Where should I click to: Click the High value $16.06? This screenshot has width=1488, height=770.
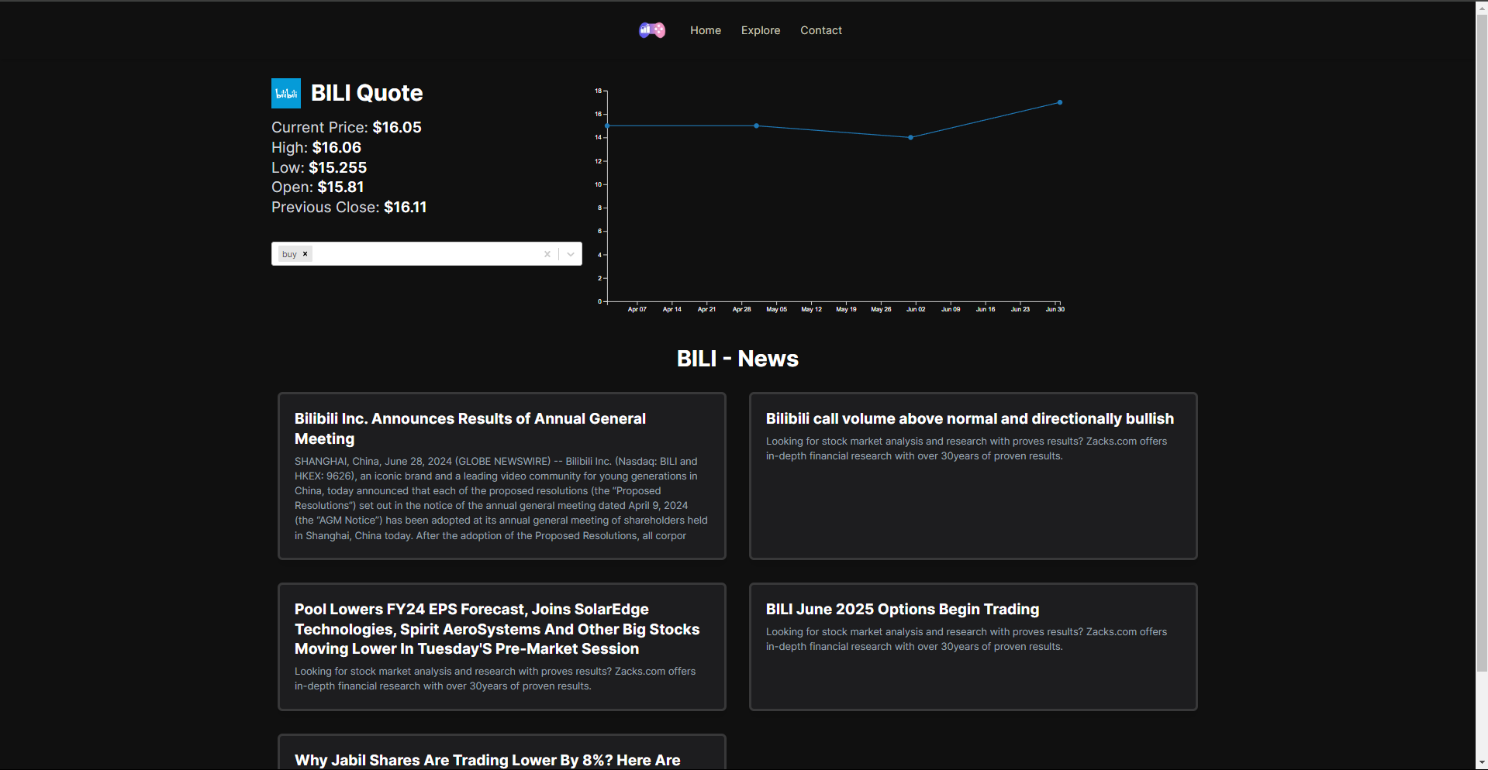[337, 147]
